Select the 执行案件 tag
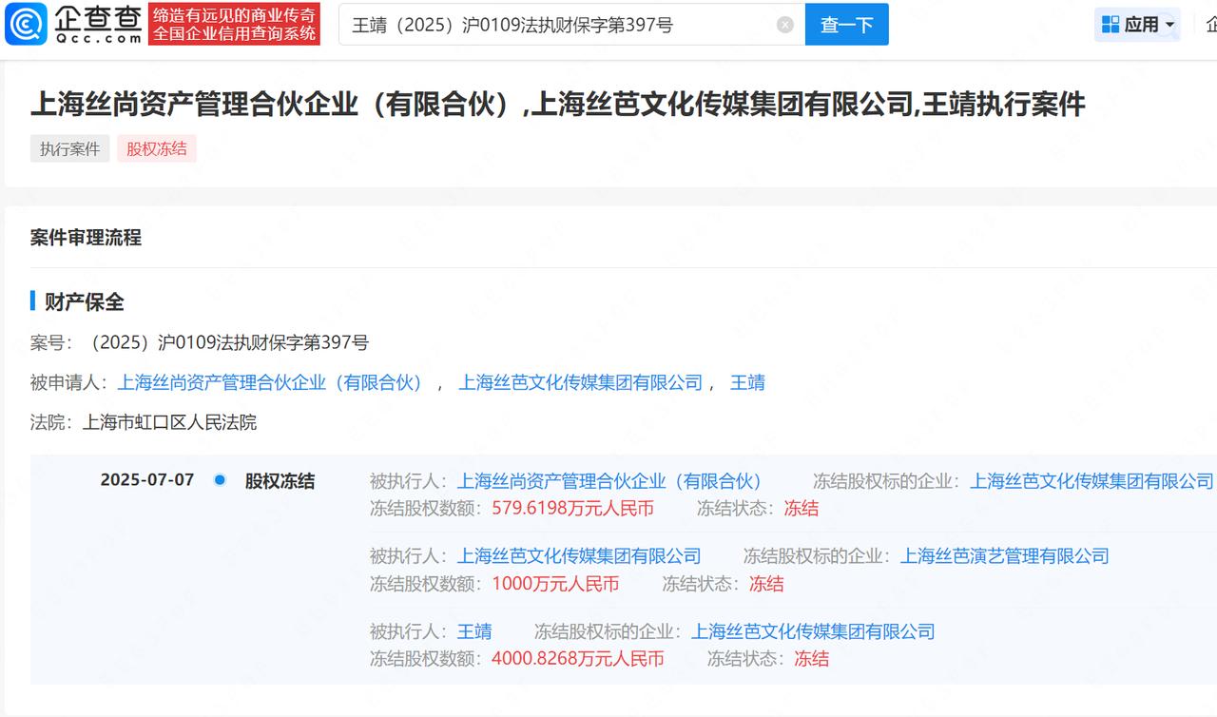 [68, 148]
